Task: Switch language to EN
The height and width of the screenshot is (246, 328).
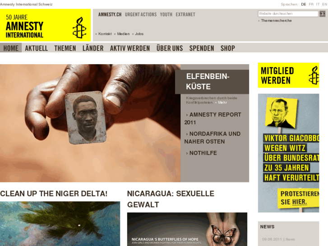Action: point(324,4)
